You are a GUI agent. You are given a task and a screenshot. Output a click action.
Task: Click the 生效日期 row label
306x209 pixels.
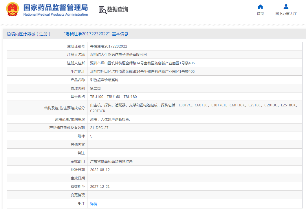[78, 178]
